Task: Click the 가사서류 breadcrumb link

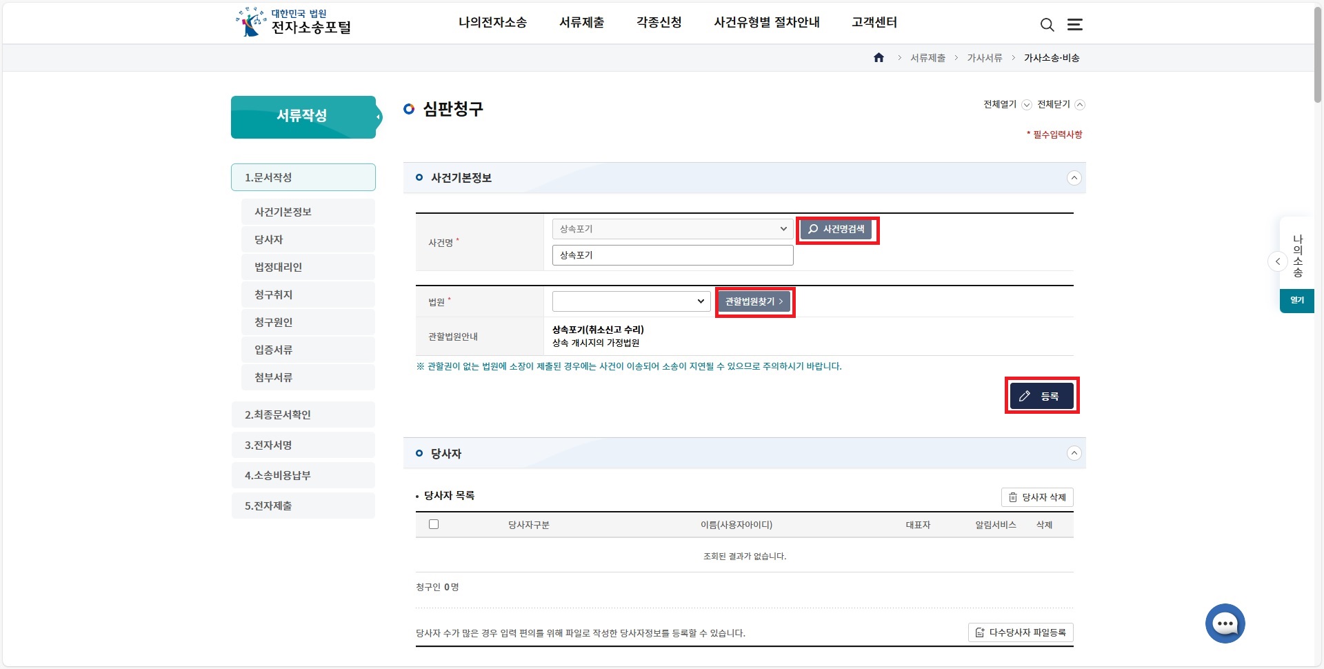Action: tap(984, 58)
